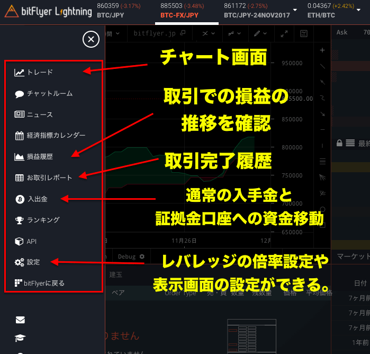Screen dimensions: 370x354
Task: Open 経済指標カレンダー menu entry
Action: tap(50, 136)
